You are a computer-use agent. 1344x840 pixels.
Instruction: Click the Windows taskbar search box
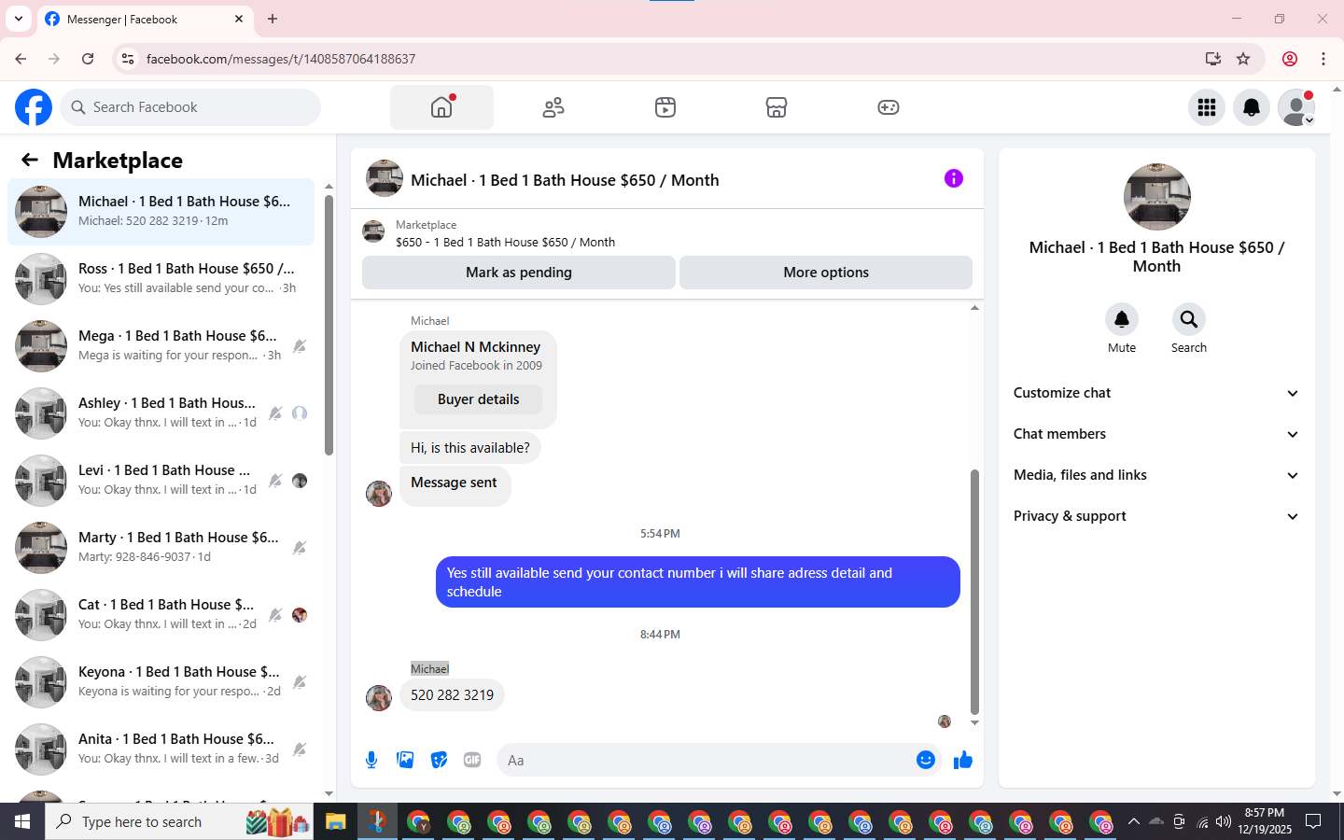tap(179, 822)
